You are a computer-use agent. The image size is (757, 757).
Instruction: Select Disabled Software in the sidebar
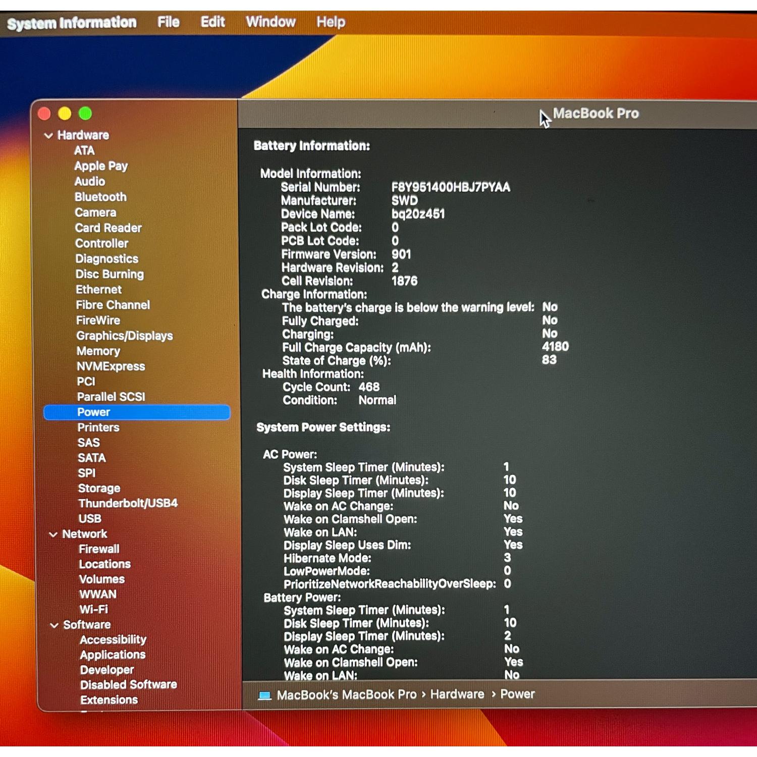(x=128, y=685)
